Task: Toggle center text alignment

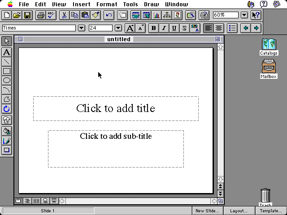Action: (x=219, y=28)
